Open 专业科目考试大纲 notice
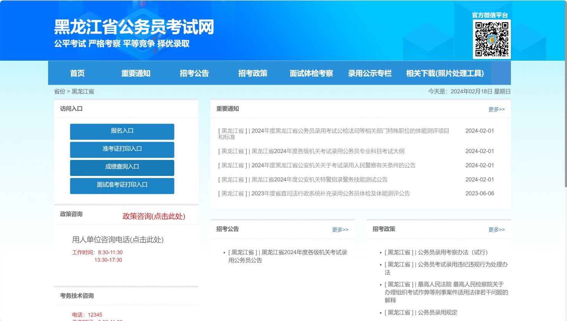Viewport: 567px width, 321px height. click(x=311, y=151)
